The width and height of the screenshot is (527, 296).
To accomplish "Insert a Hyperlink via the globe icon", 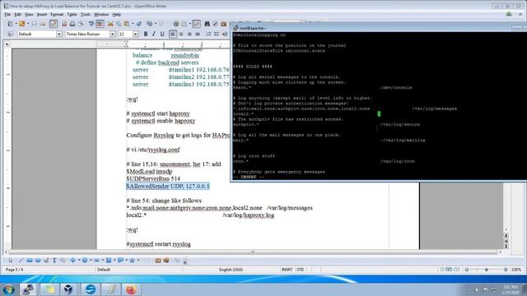I will 175,24.
